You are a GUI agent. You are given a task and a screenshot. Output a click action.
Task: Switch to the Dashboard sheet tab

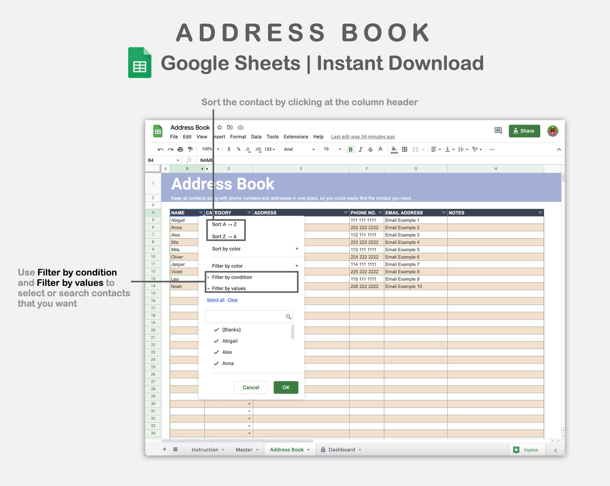(x=341, y=449)
